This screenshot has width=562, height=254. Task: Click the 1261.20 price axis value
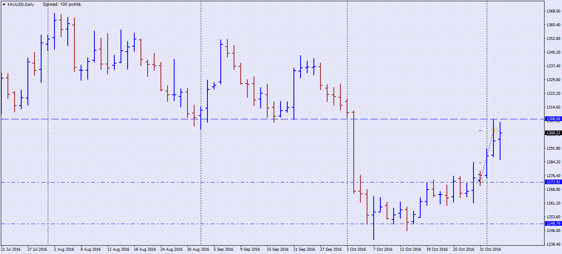tap(553, 203)
